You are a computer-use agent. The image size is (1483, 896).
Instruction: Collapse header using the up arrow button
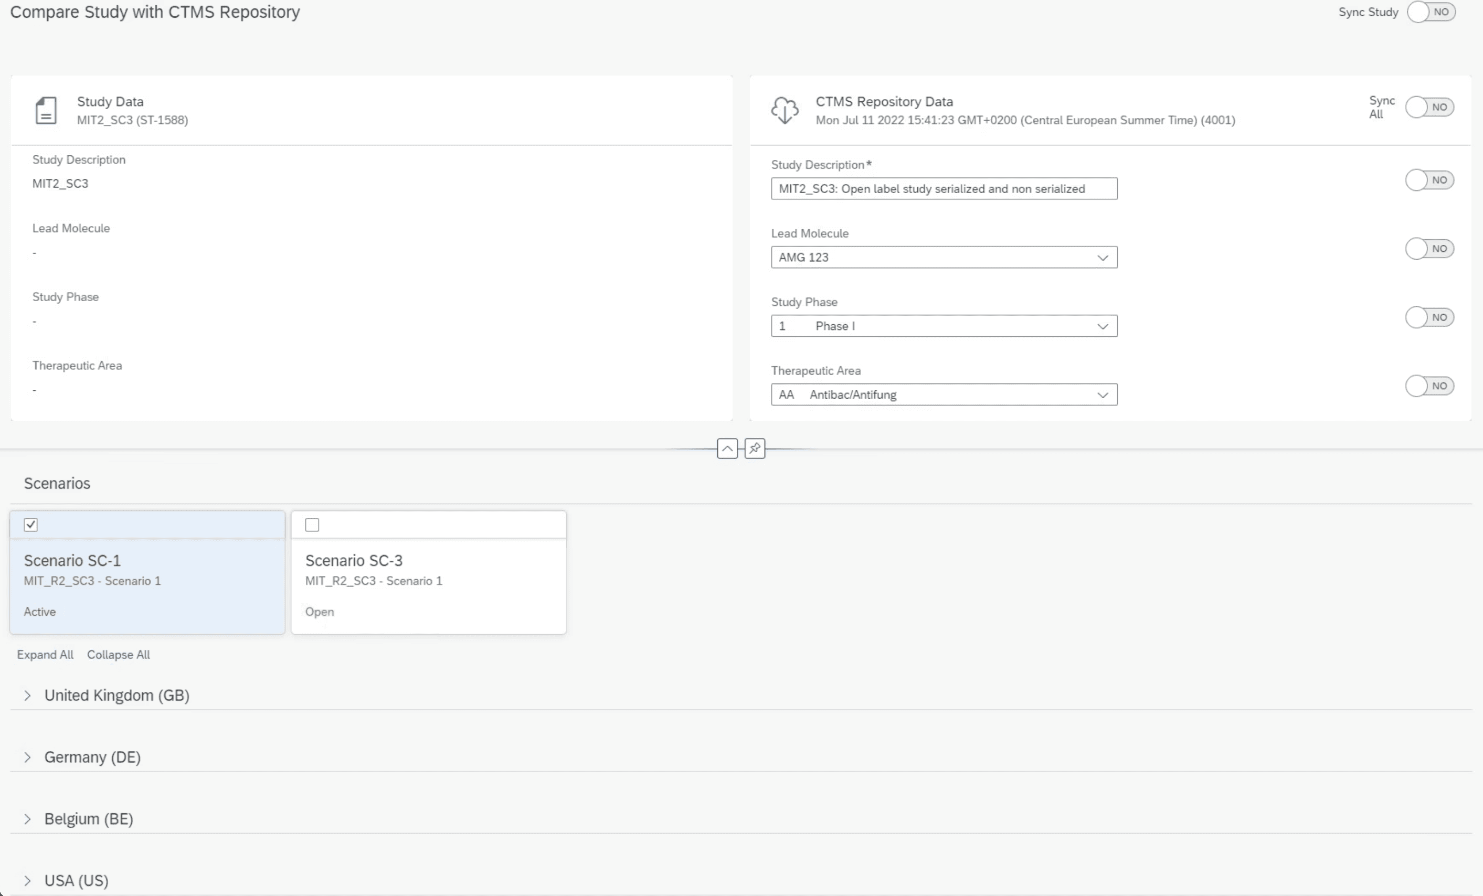pyautogui.click(x=727, y=449)
